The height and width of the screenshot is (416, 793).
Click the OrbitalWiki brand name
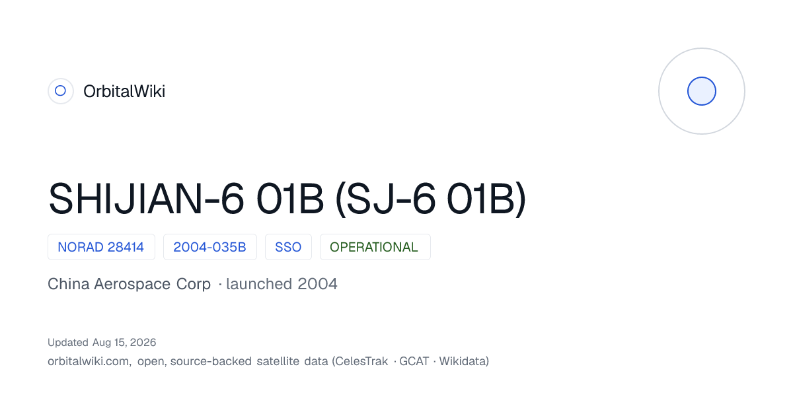click(124, 92)
